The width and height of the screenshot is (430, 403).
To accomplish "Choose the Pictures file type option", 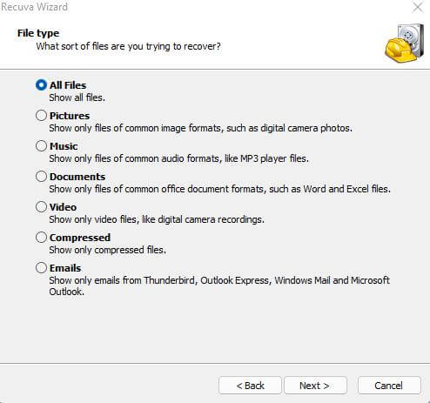I will click(x=41, y=116).
